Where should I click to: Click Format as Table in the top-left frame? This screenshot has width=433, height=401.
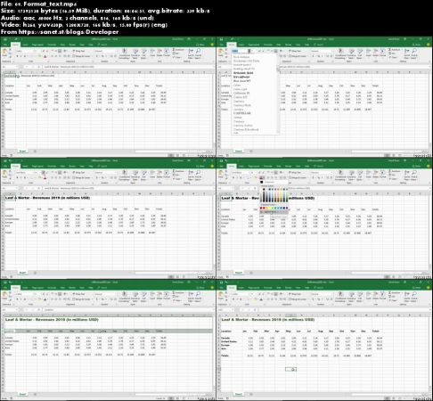click(x=135, y=53)
